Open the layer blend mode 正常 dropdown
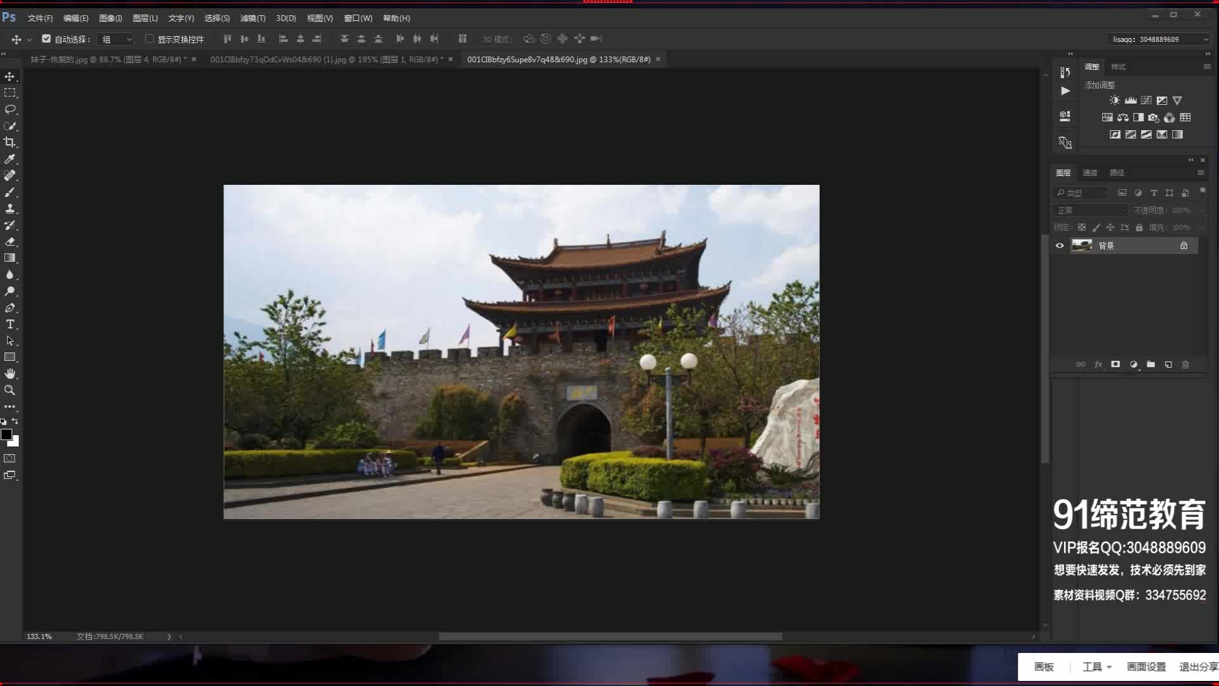Image resolution: width=1219 pixels, height=686 pixels. 1091,210
